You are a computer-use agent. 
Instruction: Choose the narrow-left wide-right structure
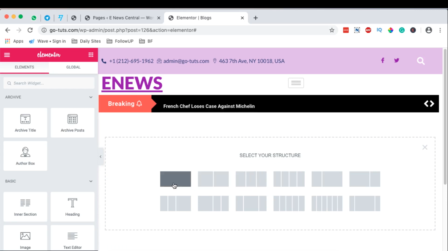click(x=327, y=179)
